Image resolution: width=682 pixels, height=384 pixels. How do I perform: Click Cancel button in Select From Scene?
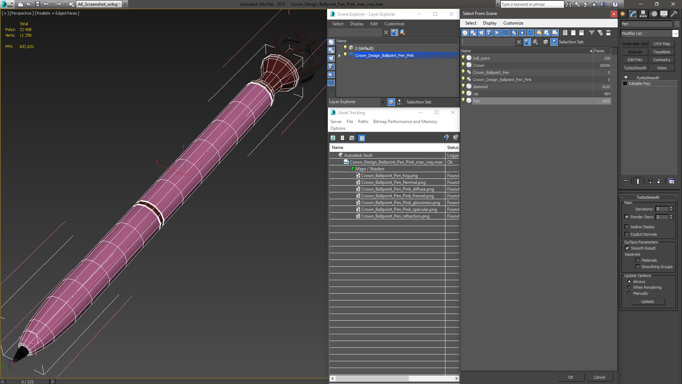599,377
